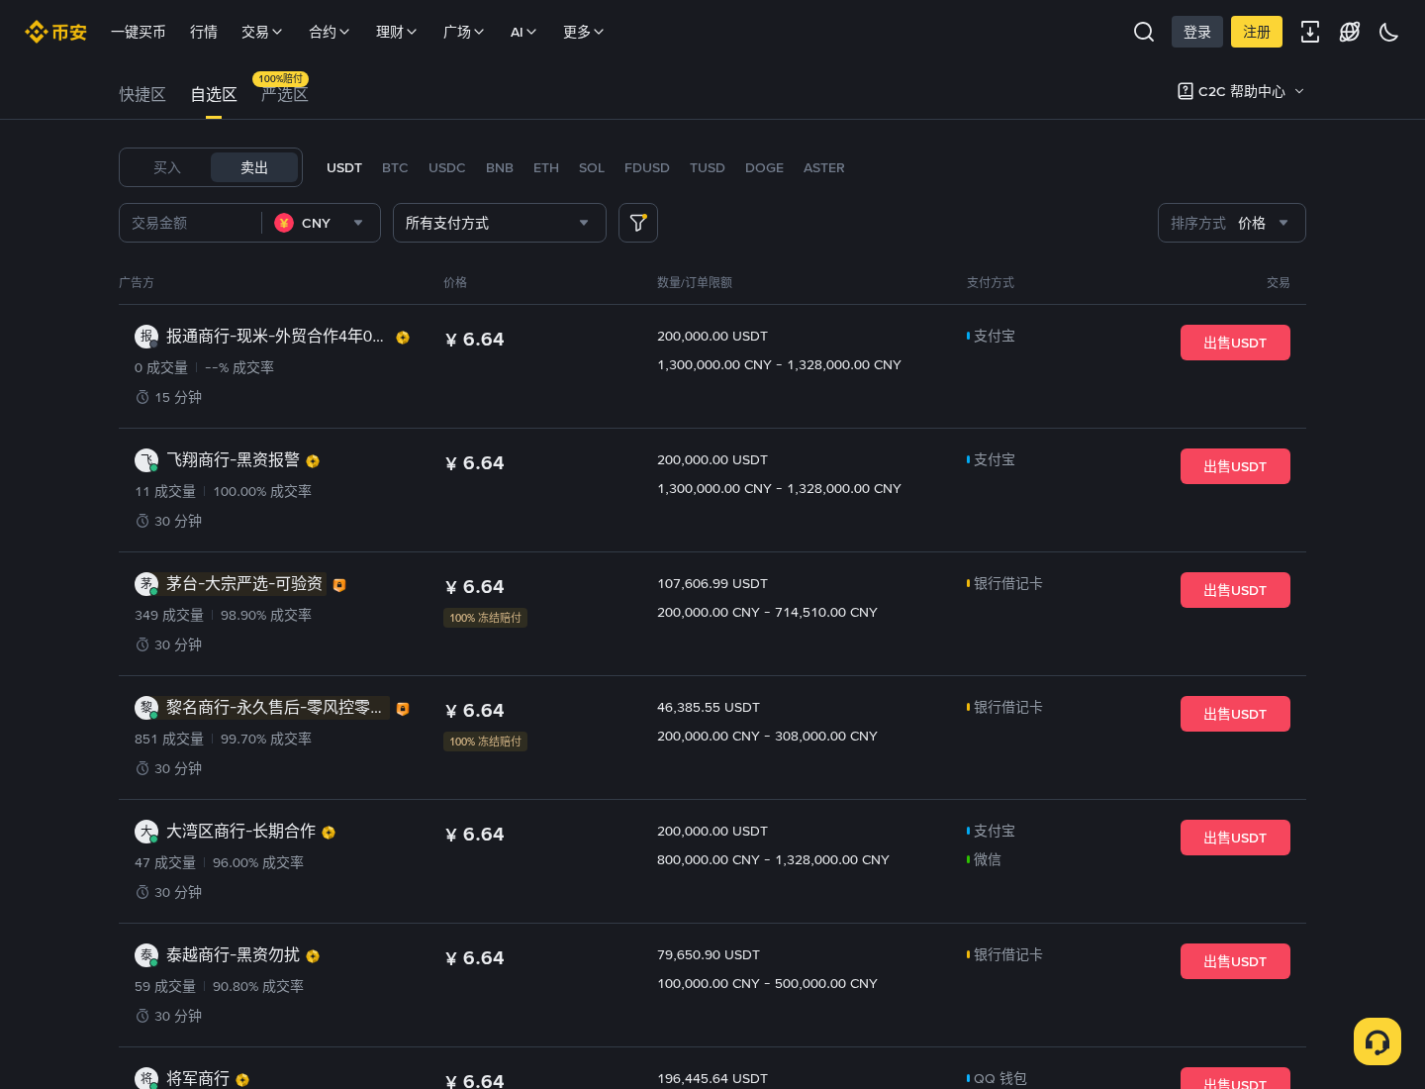Click avatar of 大湾区商行 advertiser
The width and height of the screenshot is (1425, 1089).
[x=146, y=832]
